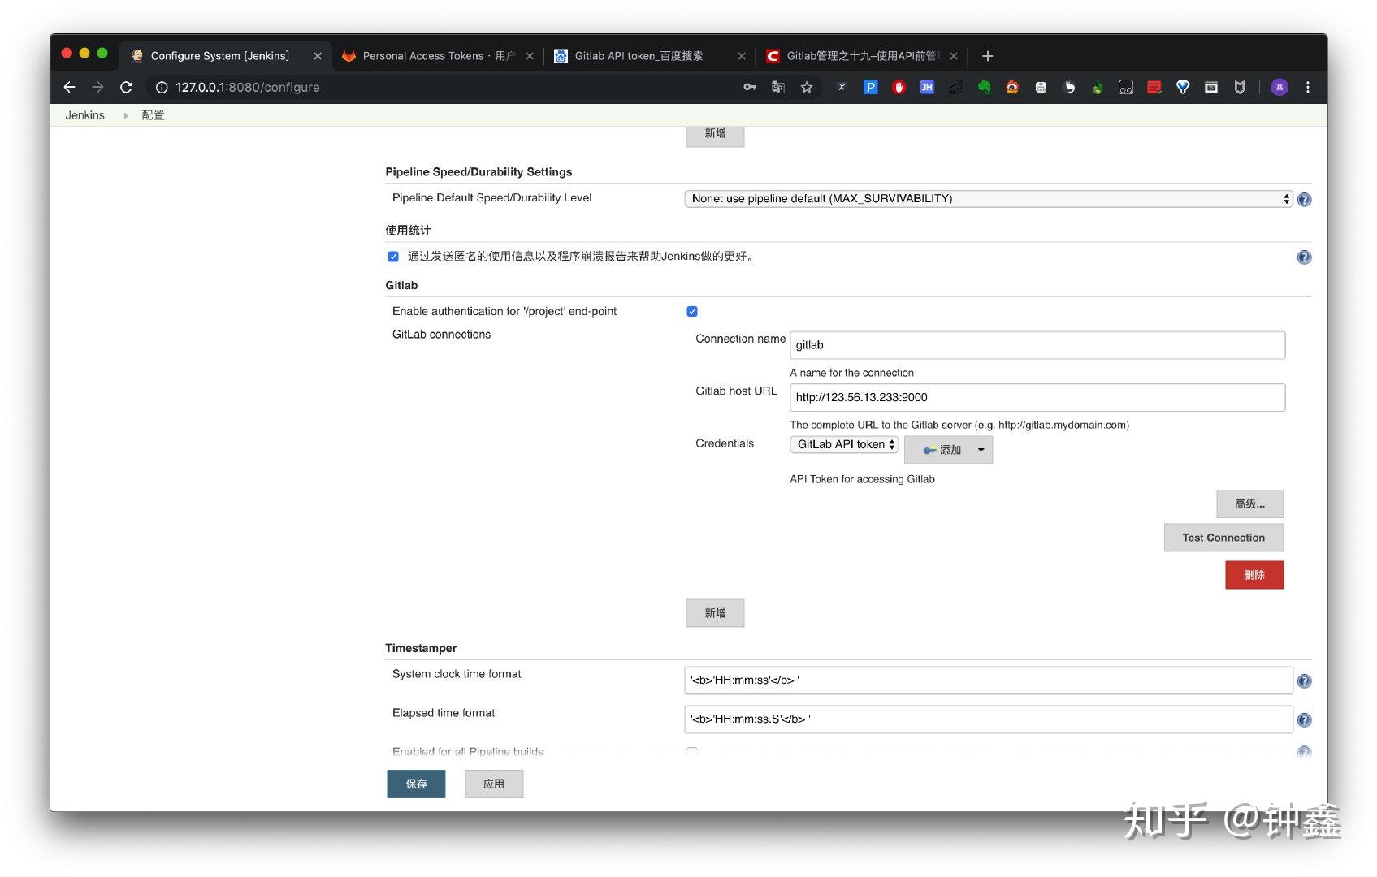Open the white curved-arrow extension icon

(x=1069, y=87)
